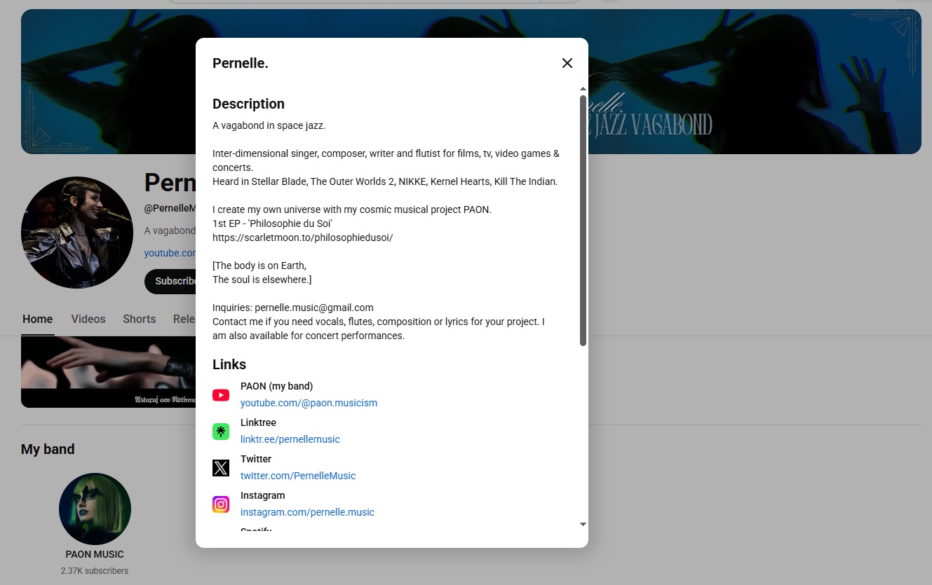The image size is (932, 585).
Task: Click the '2.37K subscribers' text
Action: [x=95, y=571]
